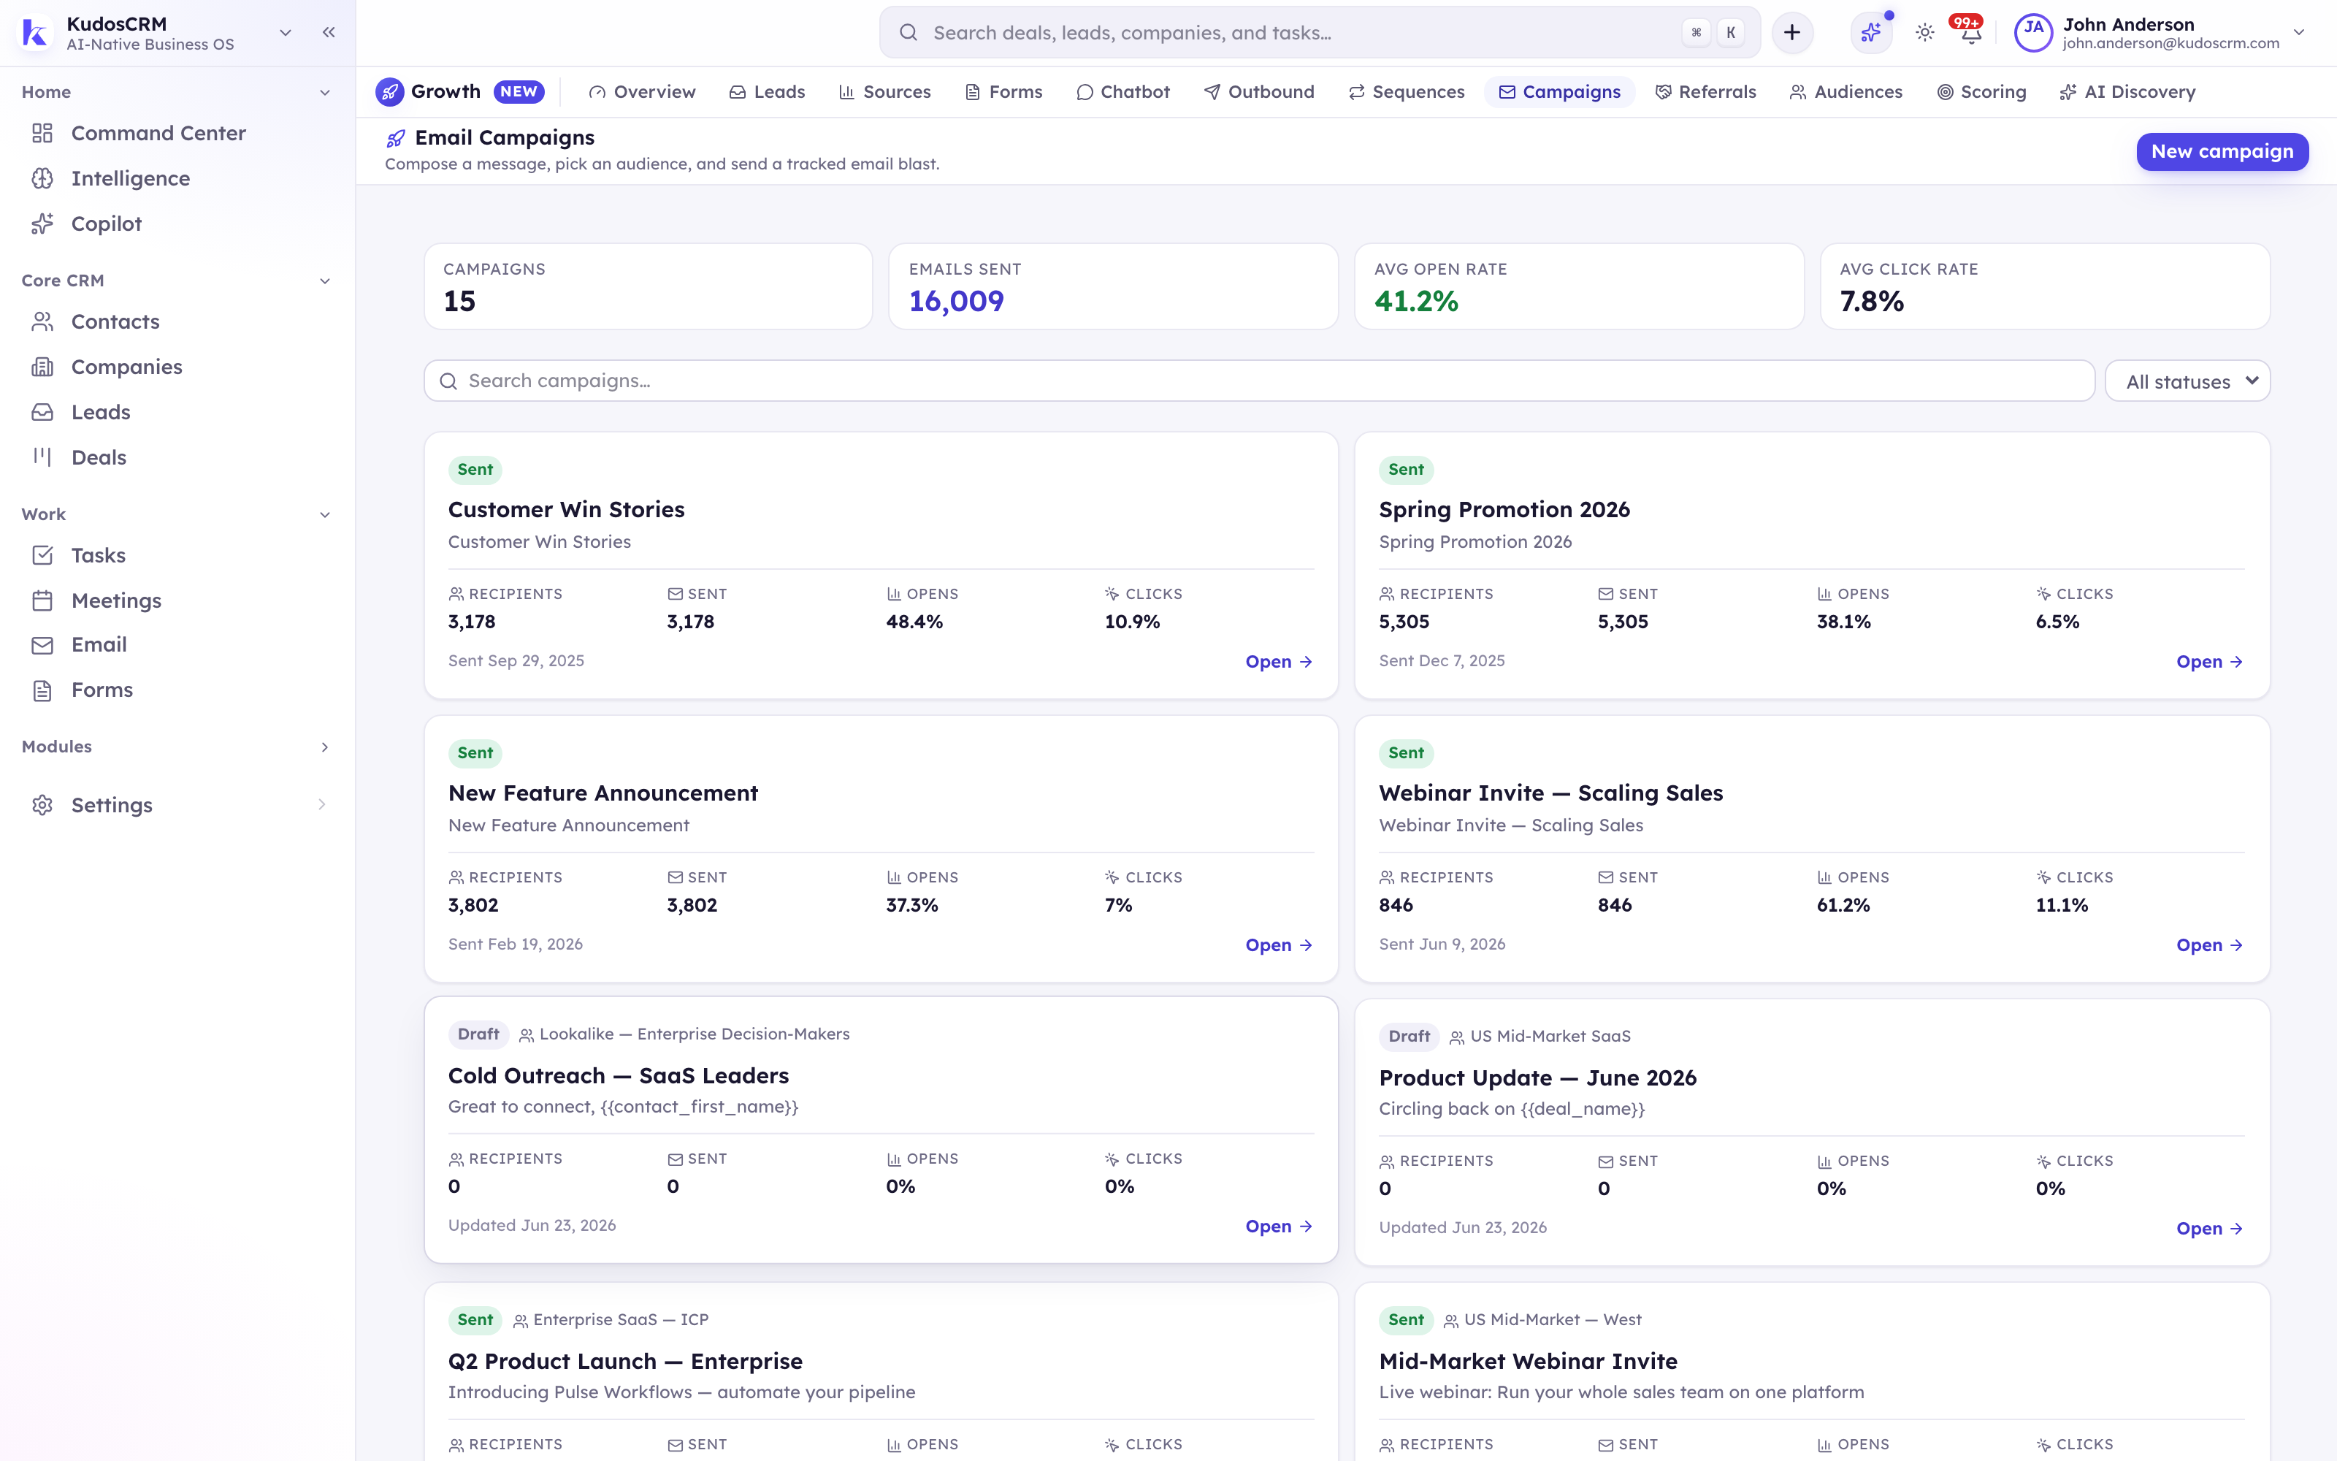Screen dimensions: 2337x1461
Task: Collapse the sidebar with double-chevron icon
Action: tap(329, 32)
